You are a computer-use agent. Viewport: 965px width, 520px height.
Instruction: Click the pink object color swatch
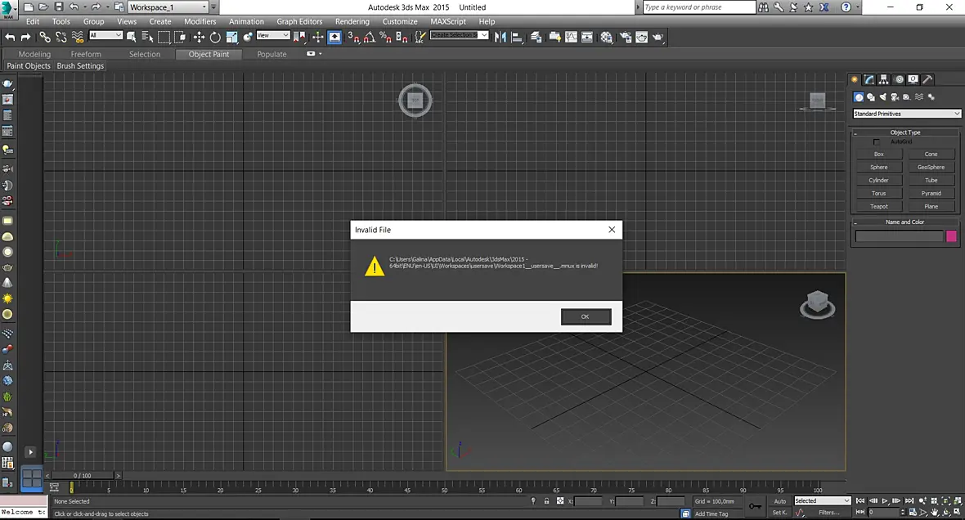tap(951, 236)
